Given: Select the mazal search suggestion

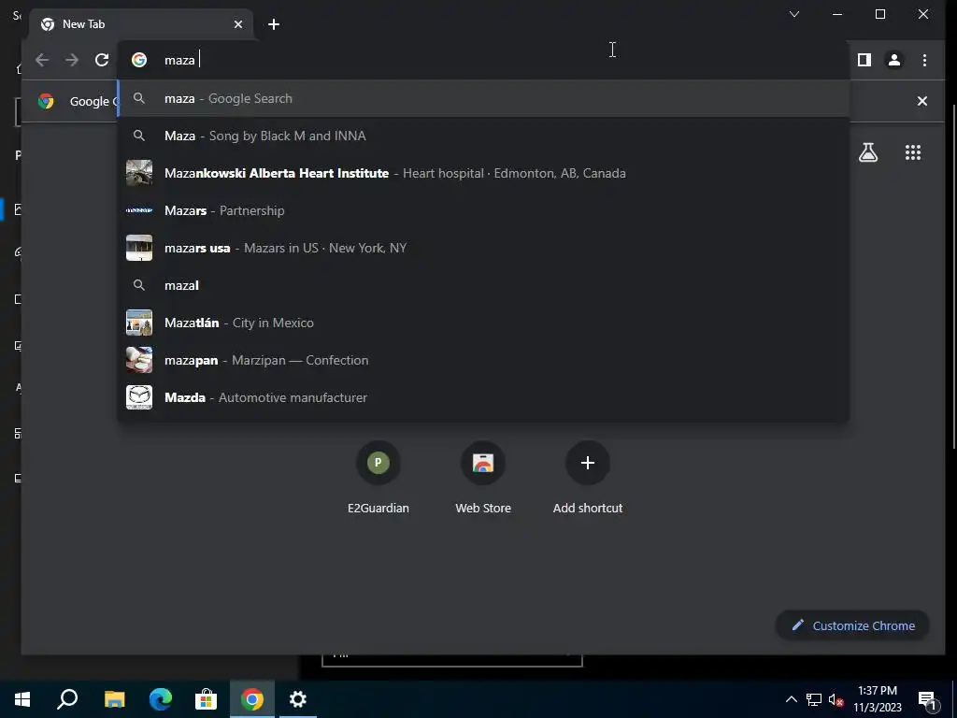Looking at the screenshot, I should [x=483, y=285].
